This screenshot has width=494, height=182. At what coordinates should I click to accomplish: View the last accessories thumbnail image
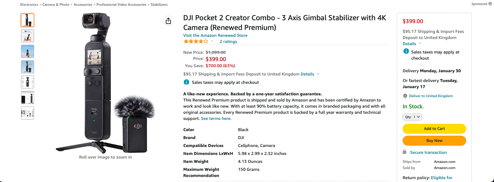pos(28,113)
